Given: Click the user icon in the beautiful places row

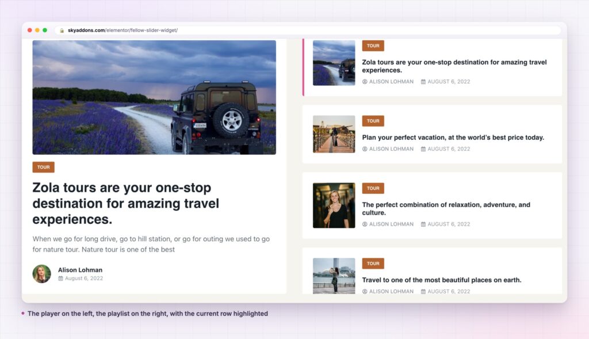Looking at the screenshot, I should 365,291.
